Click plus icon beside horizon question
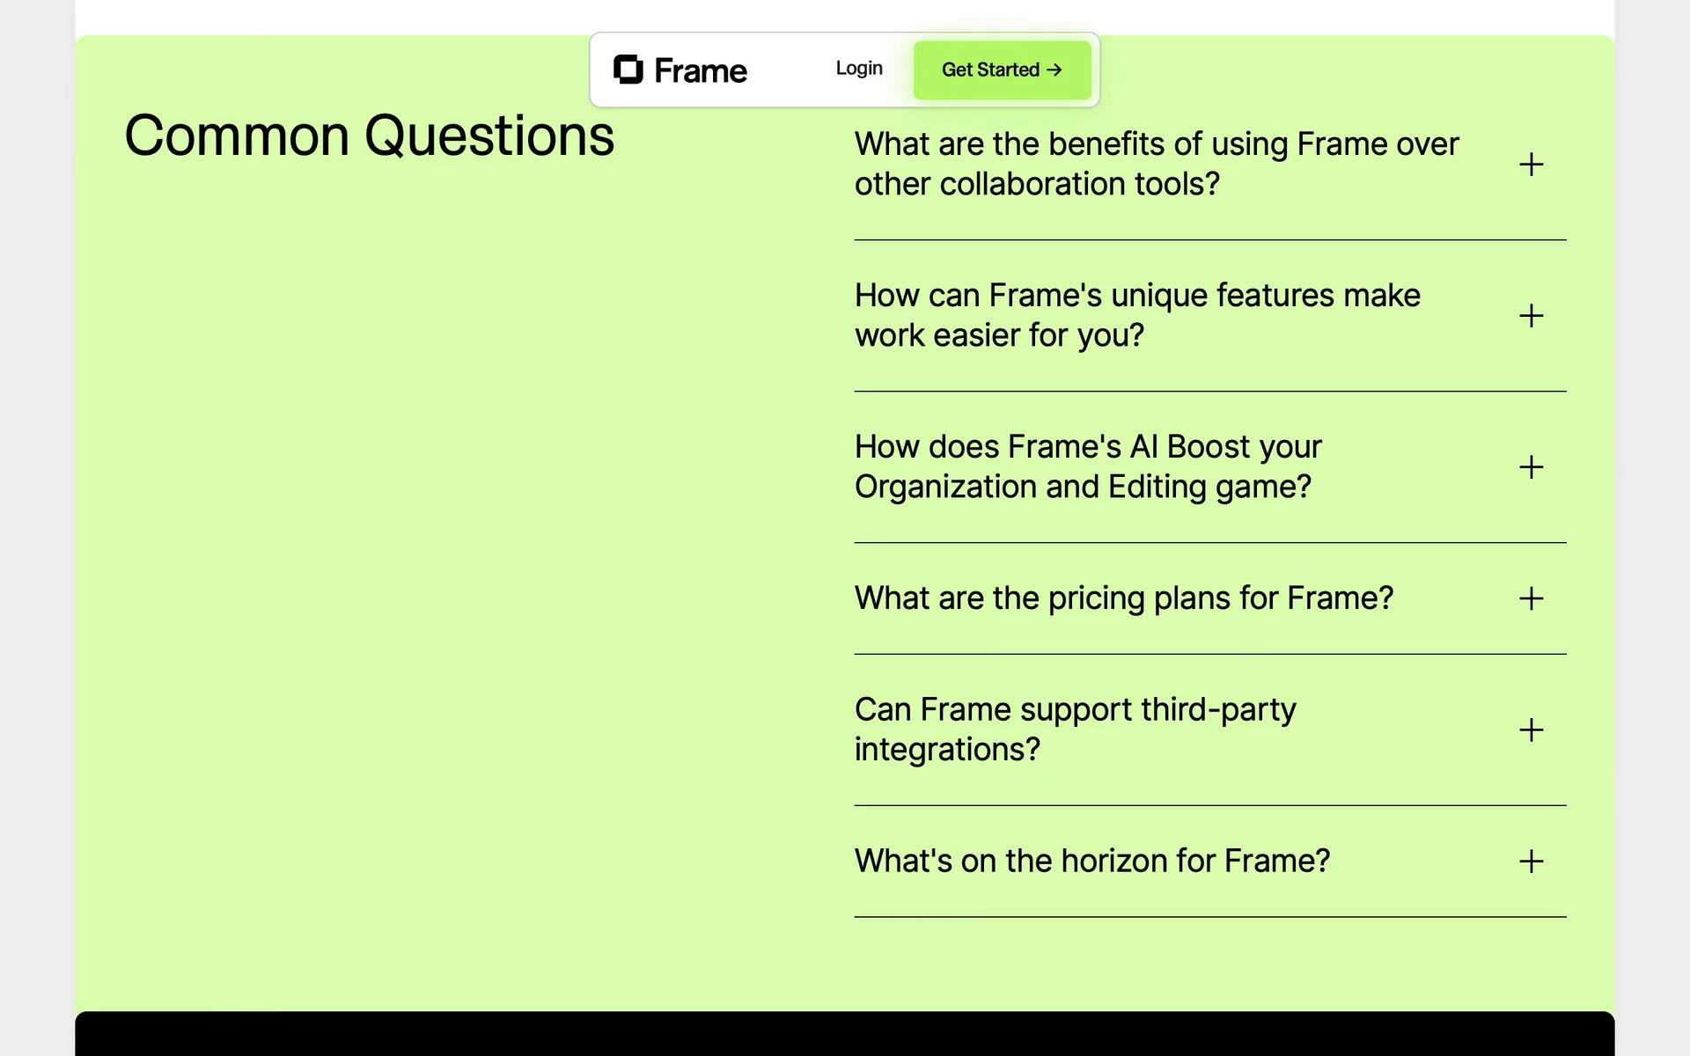Viewport: 1690px width, 1056px height. (x=1531, y=861)
